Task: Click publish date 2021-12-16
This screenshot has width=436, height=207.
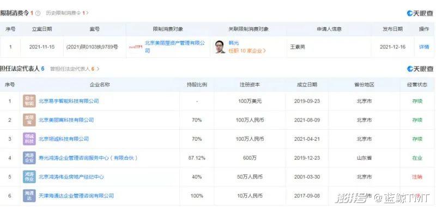Action: point(392,47)
